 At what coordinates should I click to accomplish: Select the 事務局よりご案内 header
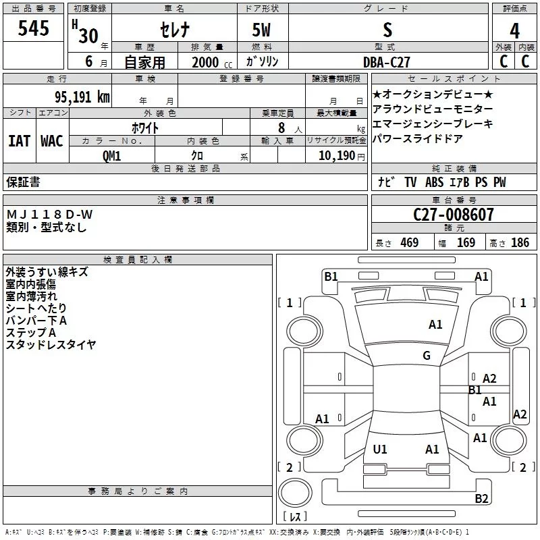[x=138, y=491]
